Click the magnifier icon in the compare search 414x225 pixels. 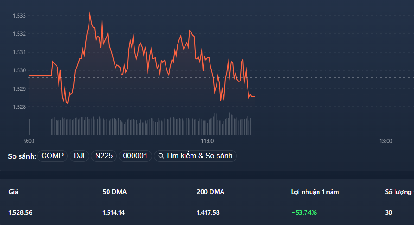(161, 156)
